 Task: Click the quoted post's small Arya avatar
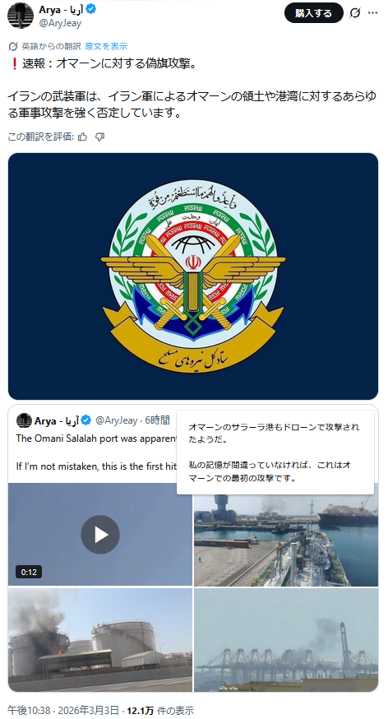(25, 420)
